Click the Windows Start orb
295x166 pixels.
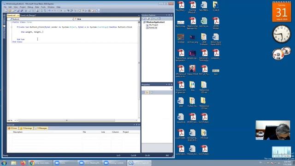click(4, 163)
